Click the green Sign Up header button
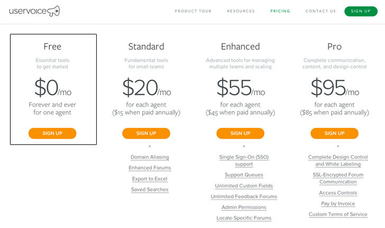 [361, 11]
